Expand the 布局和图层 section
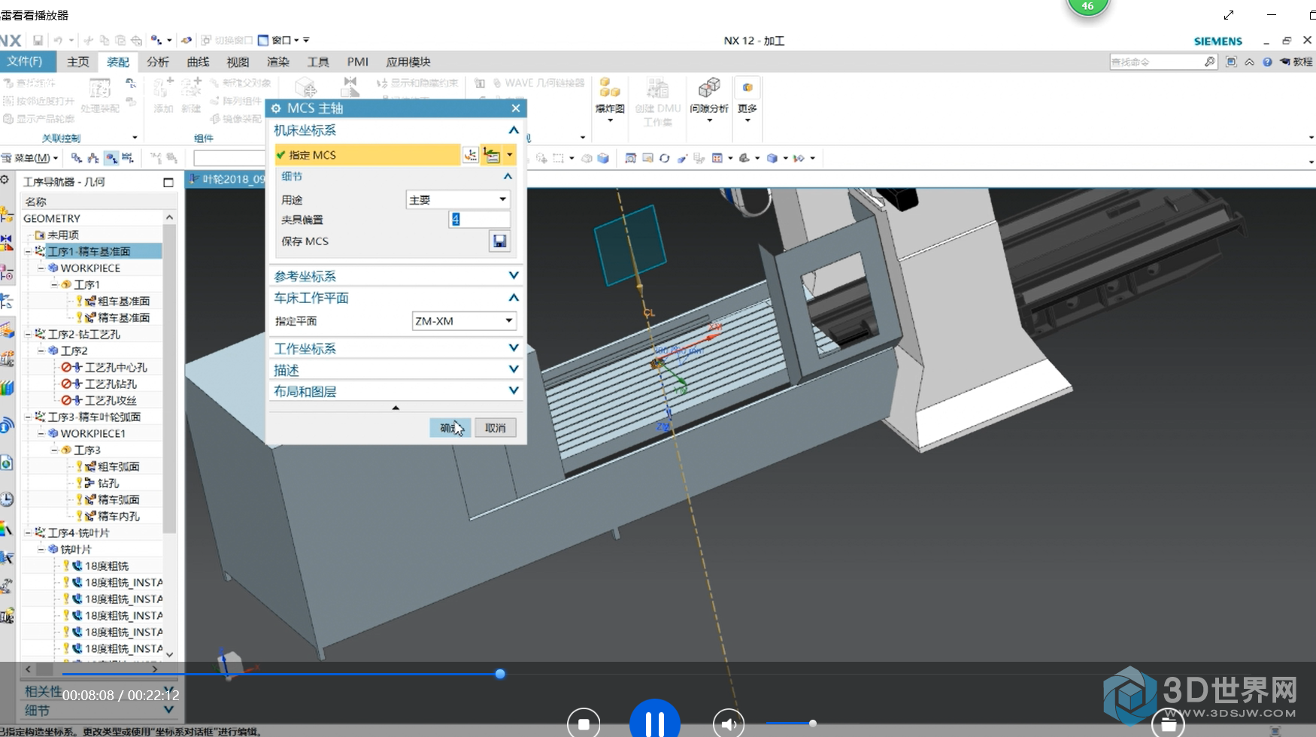 pyautogui.click(x=514, y=391)
